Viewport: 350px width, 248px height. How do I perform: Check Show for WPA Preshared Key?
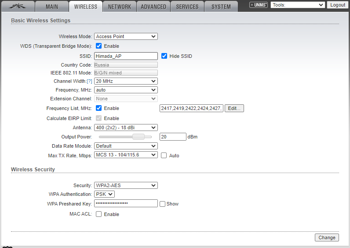(162, 204)
